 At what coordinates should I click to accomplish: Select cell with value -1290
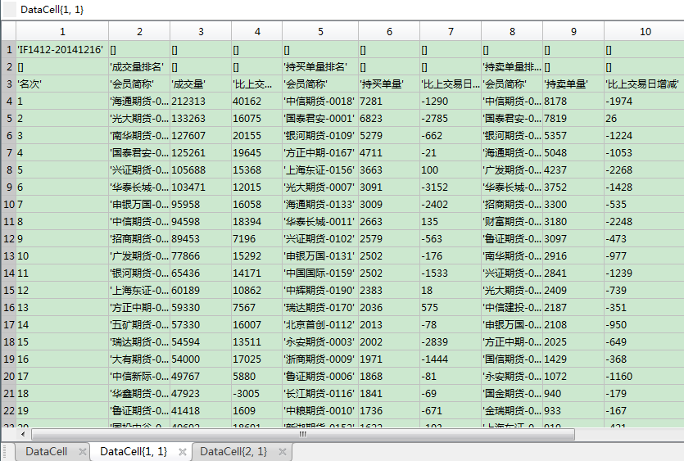[451, 102]
